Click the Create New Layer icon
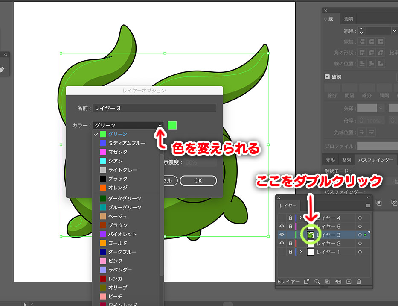The width and height of the screenshot is (398, 306). coord(349,282)
